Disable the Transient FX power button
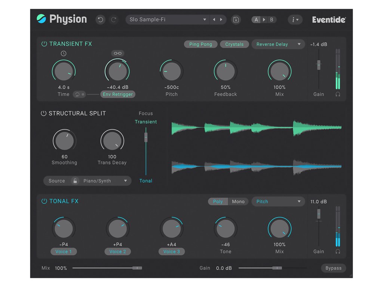 [44, 44]
